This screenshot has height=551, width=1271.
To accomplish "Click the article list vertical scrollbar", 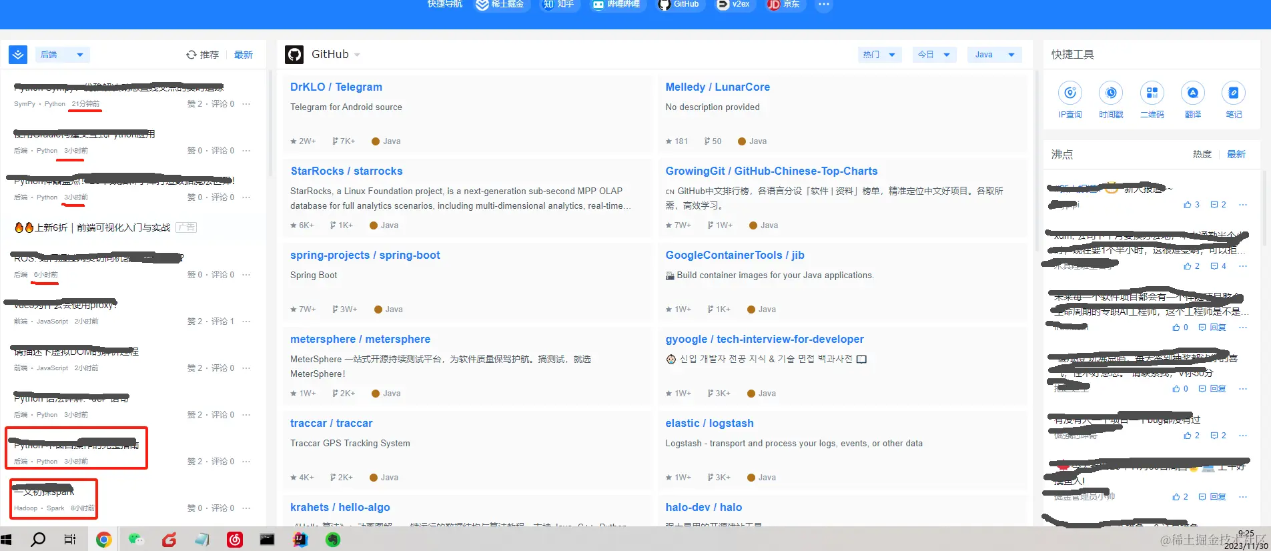I will click(x=271, y=123).
